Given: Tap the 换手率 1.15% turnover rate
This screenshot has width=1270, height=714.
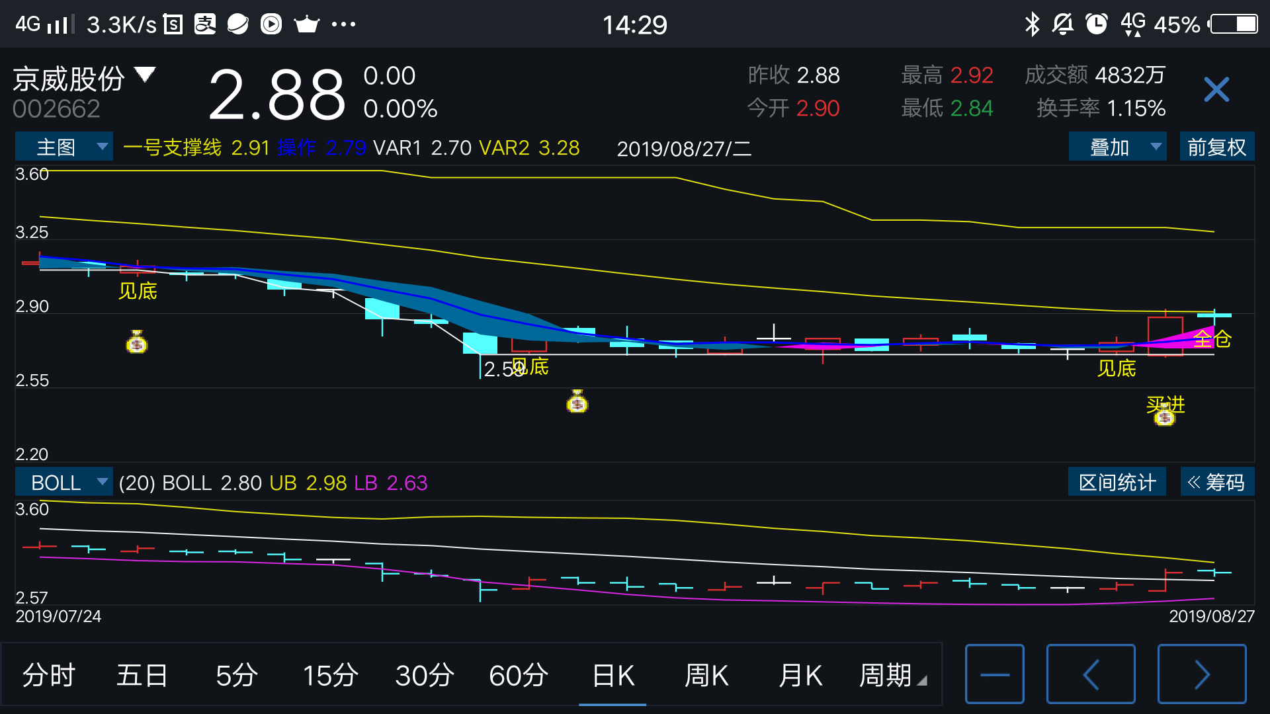Looking at the screenshot, I should coord(1101,108).
